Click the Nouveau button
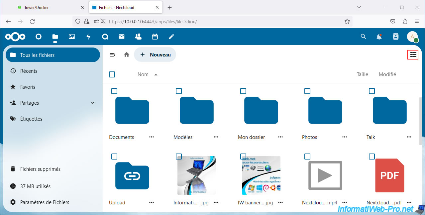Image resolution: width=425 pixels, height=215 pixels. tap(155, 55)
